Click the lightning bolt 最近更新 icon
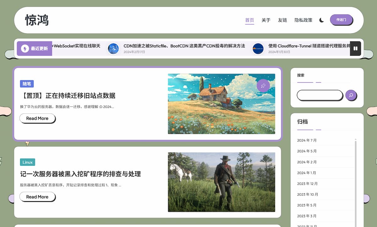The image size is (377, 227). [x=25, y=48]
